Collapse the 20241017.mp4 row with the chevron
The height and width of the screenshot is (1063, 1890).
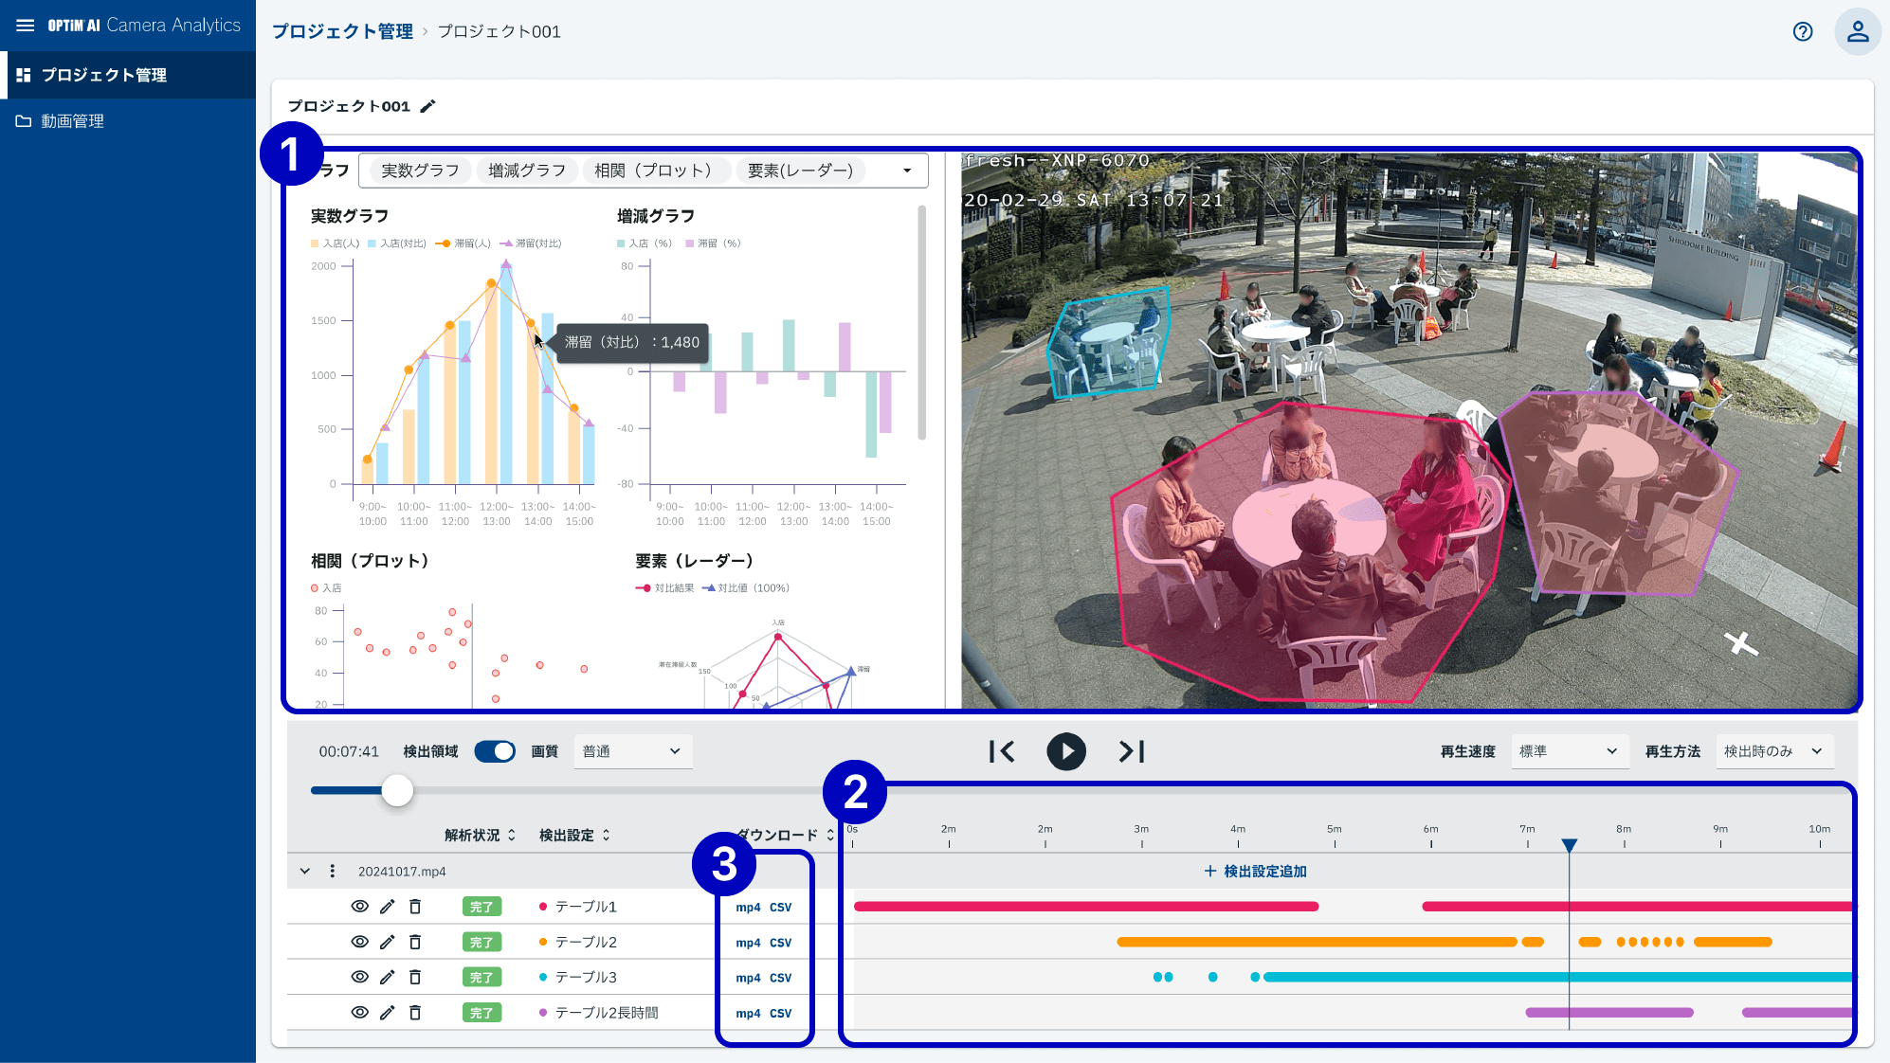pyautogui.click(x=304, y=870)
